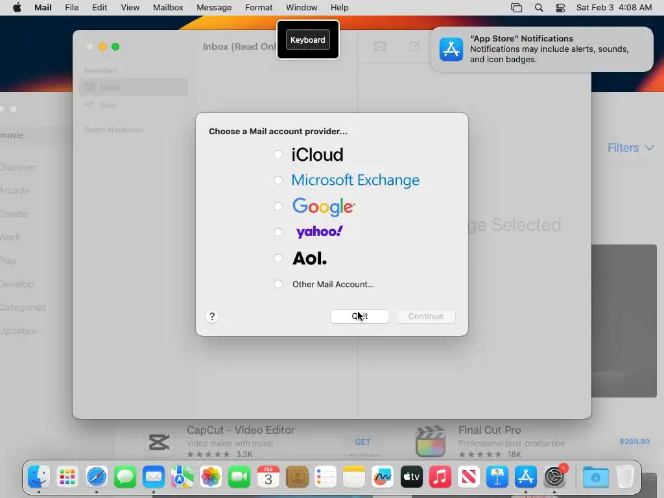The width and height of the screenshot is (664, 498).
Task: Choose the Yahoo account radio button
Action: [278, 232]
